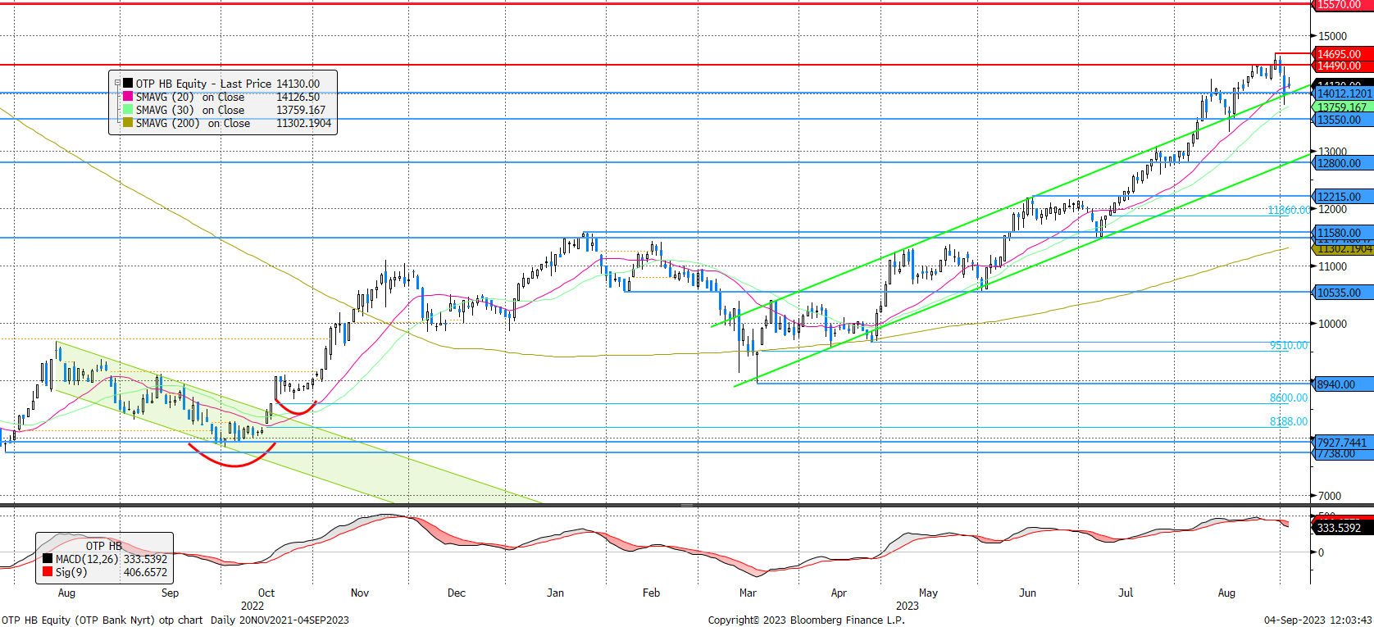Viewport: 1374px width, 627px height.
Task: Select the Sig(9) 406.6572 legend entry
Action: (x=104, y=572)
